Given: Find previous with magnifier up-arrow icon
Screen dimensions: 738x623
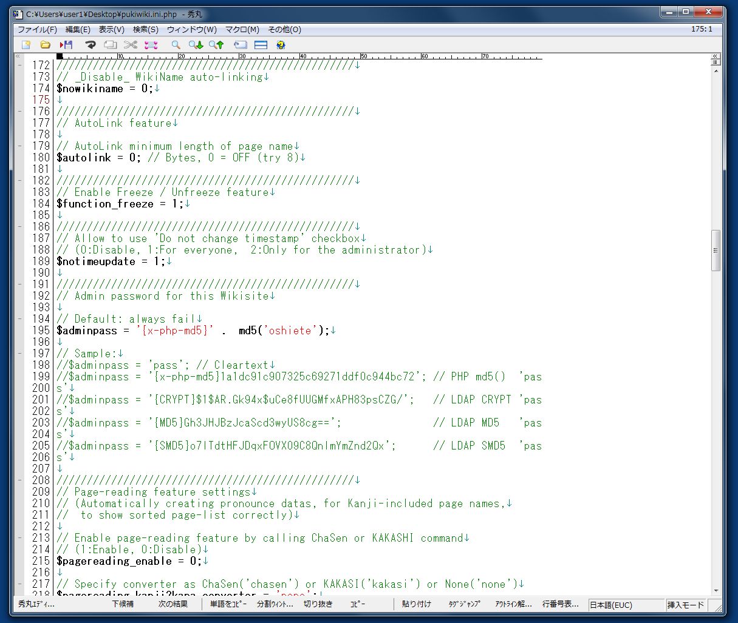Looking at the screenshot, I should tap(216, 45).
